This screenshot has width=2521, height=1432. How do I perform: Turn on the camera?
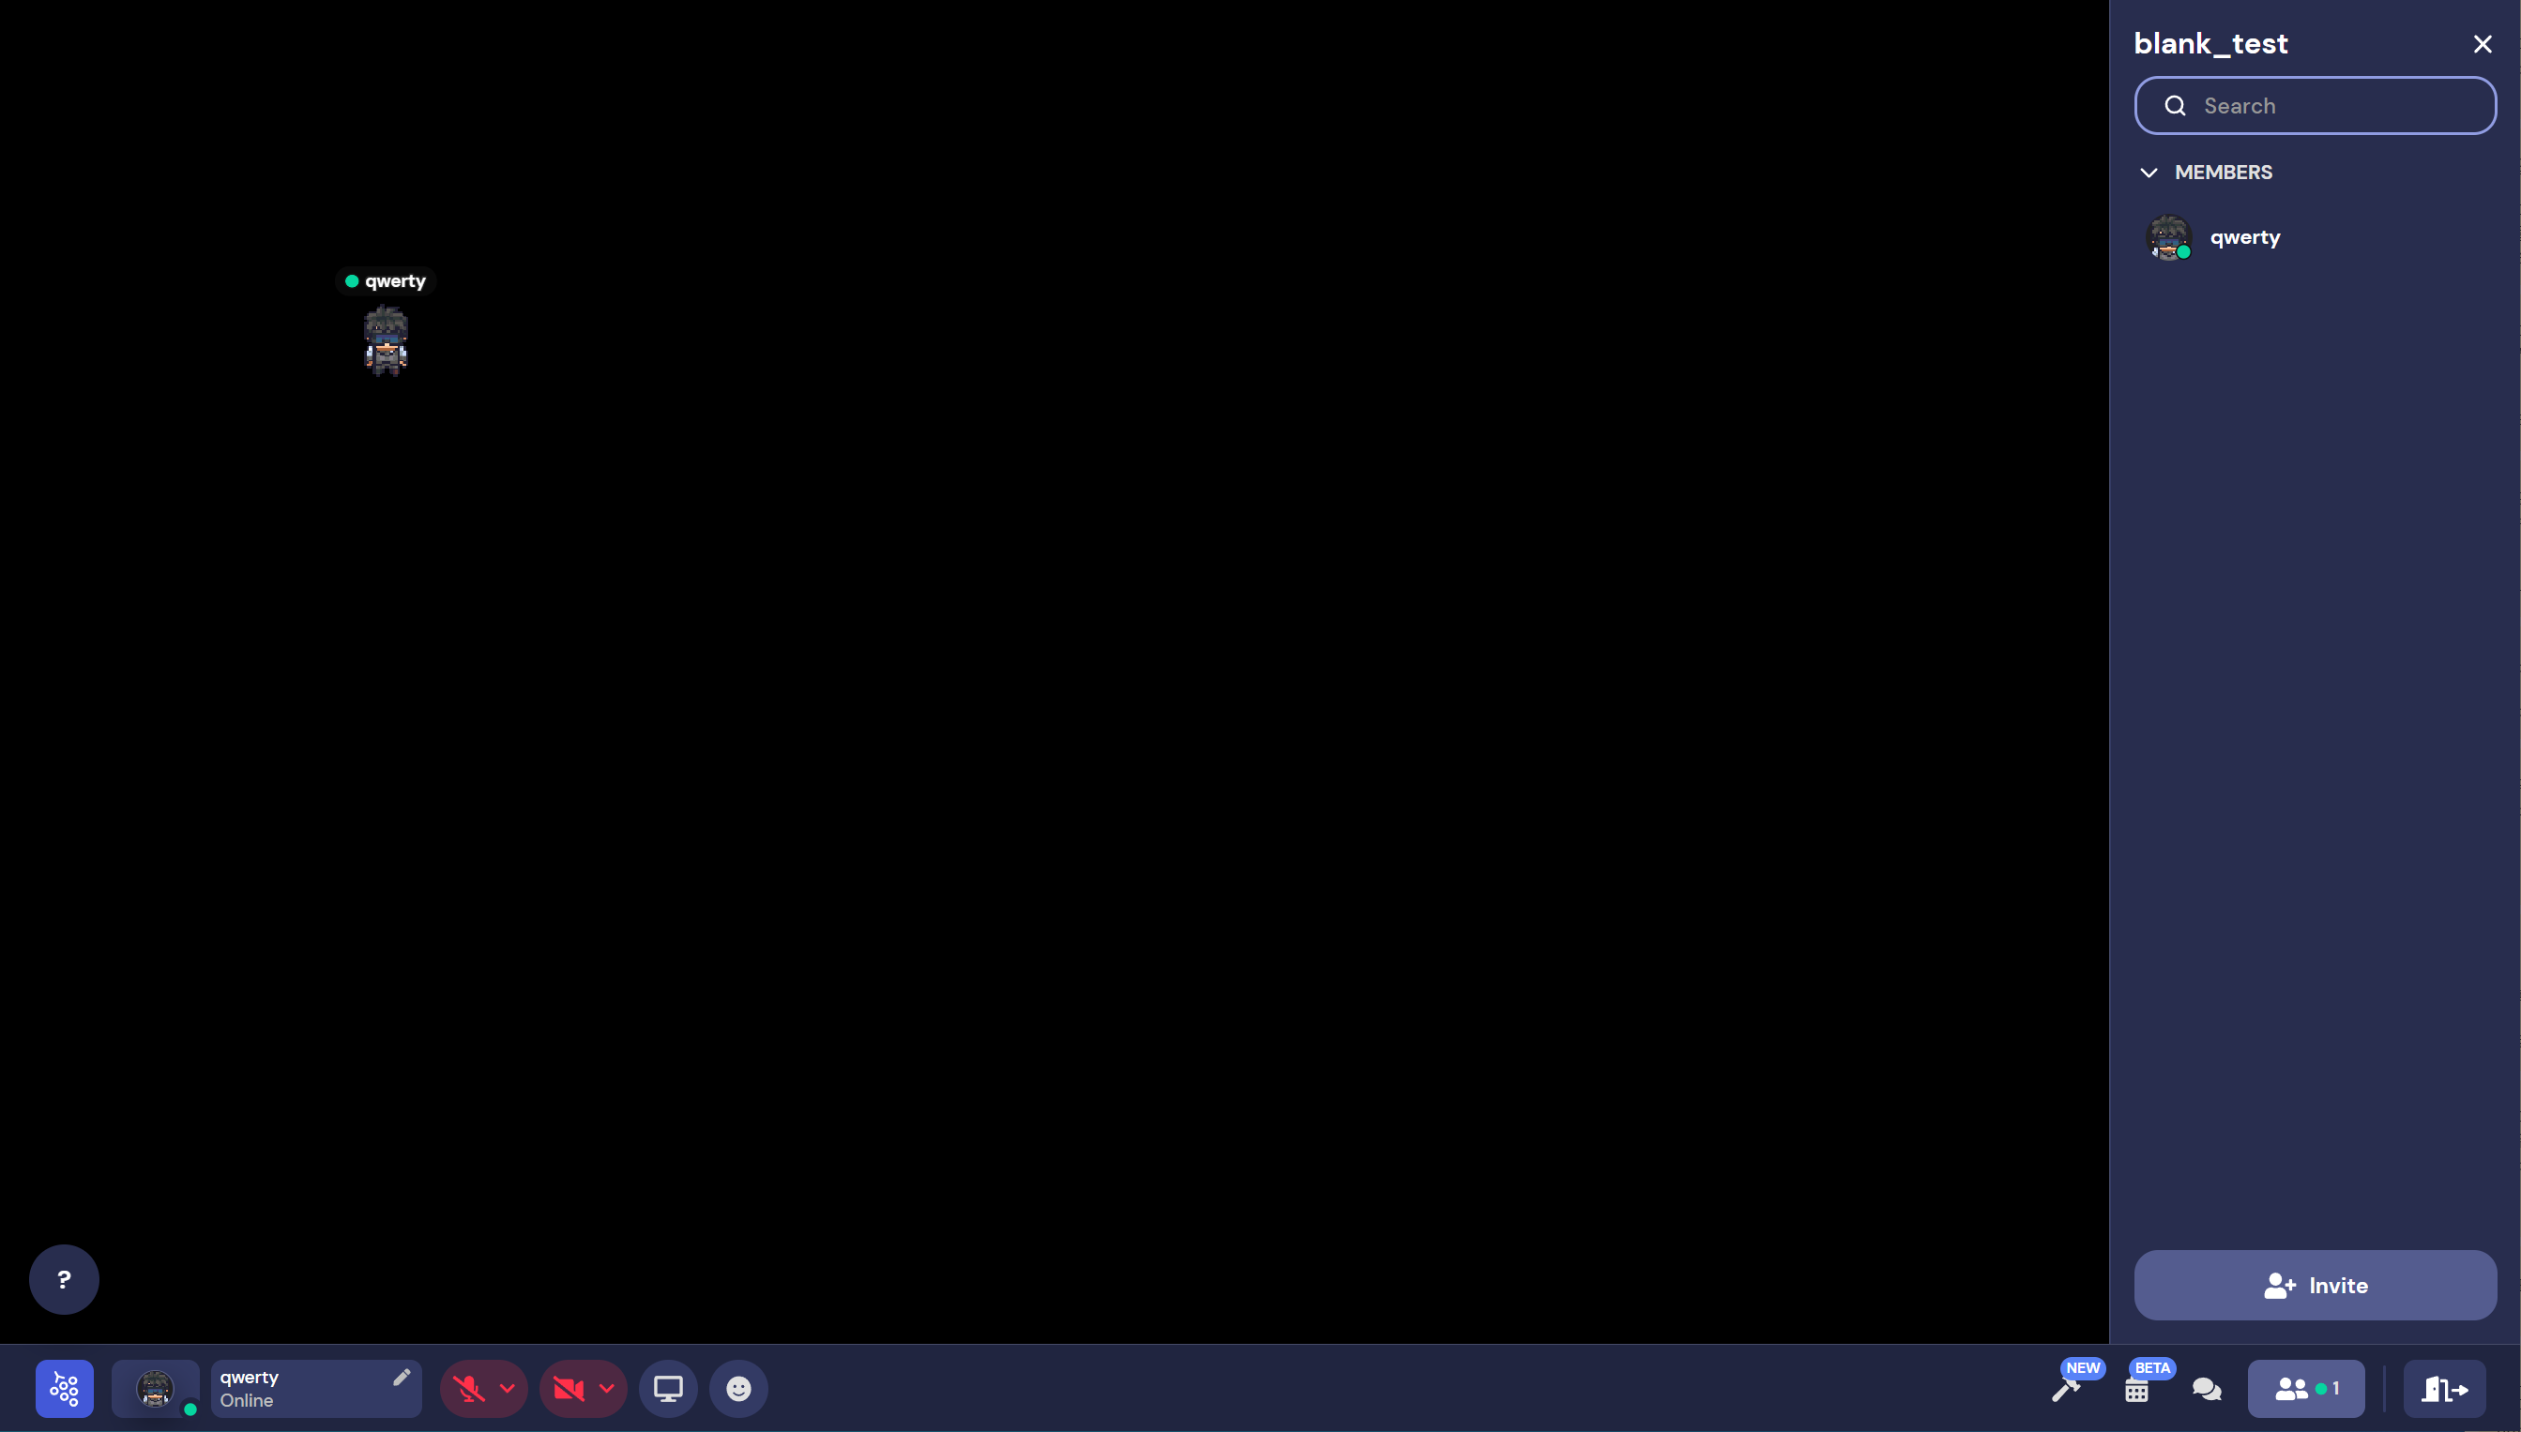pyautogui.click(x=568, y=1389)
